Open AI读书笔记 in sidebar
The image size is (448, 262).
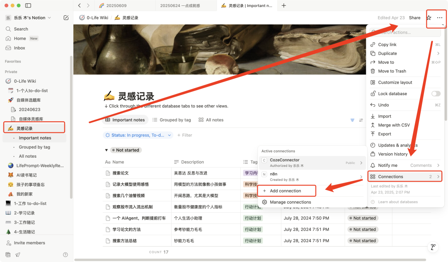26,175
